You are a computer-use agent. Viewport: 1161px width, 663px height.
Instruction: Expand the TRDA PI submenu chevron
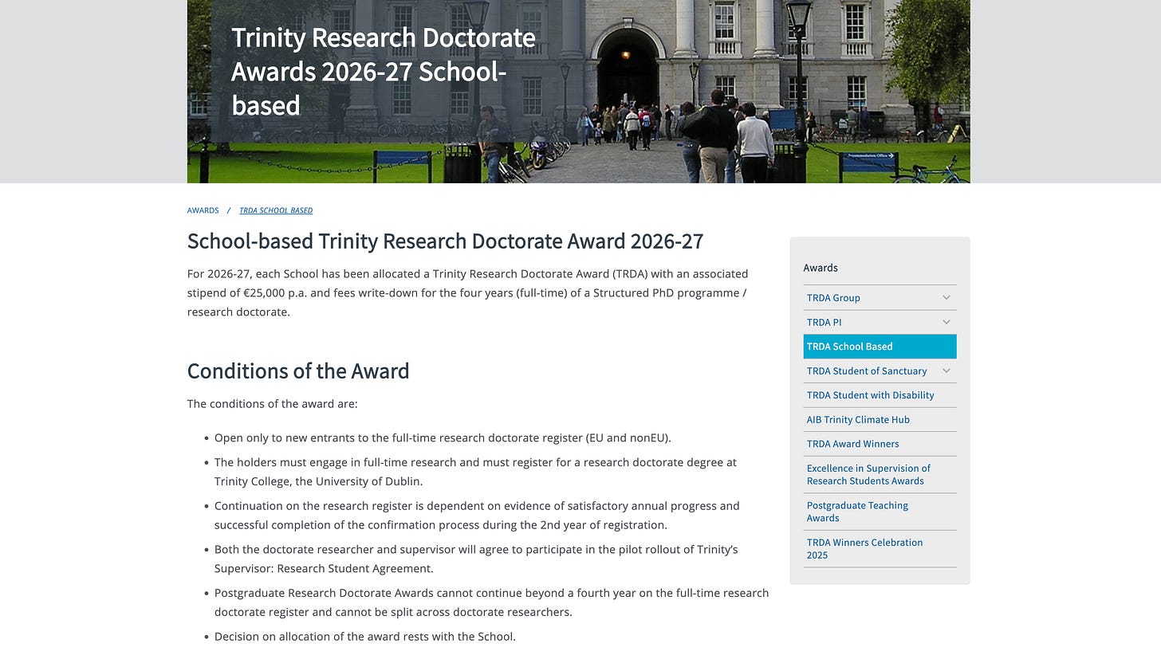pos(947,322)
